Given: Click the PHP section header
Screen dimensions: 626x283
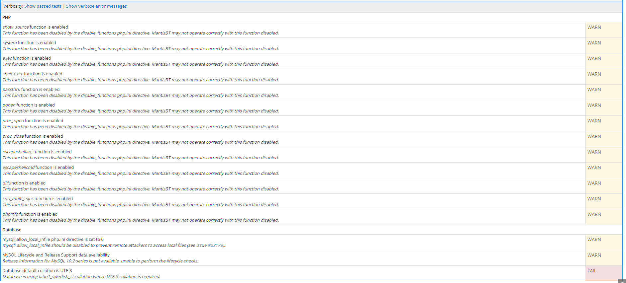Looking at the screenshot, I should [x=7, y=17].
